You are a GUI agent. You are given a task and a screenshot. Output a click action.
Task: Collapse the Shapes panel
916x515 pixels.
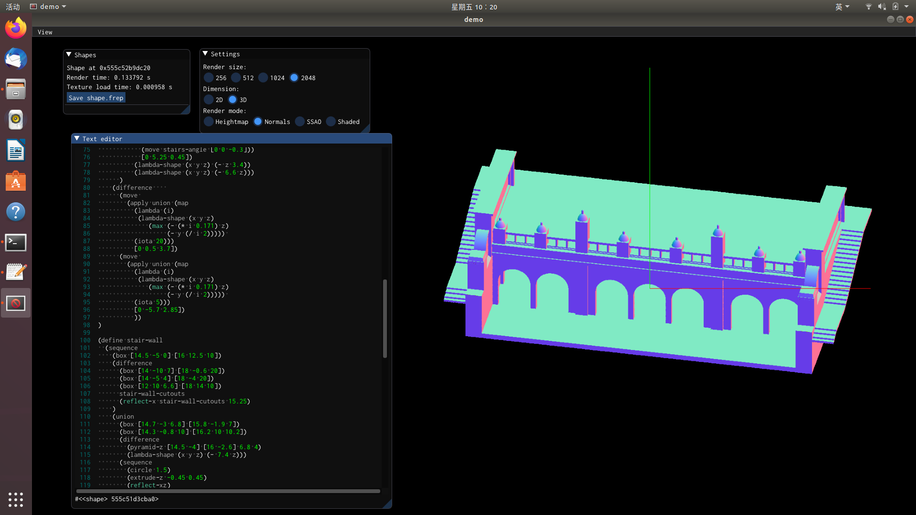[x=69, y=55]
